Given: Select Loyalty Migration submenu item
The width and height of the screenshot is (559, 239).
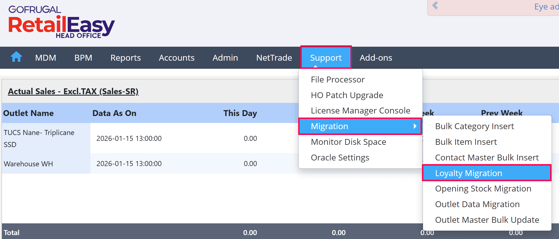Looking at the screenshot, I should click(x=468, y=173).
